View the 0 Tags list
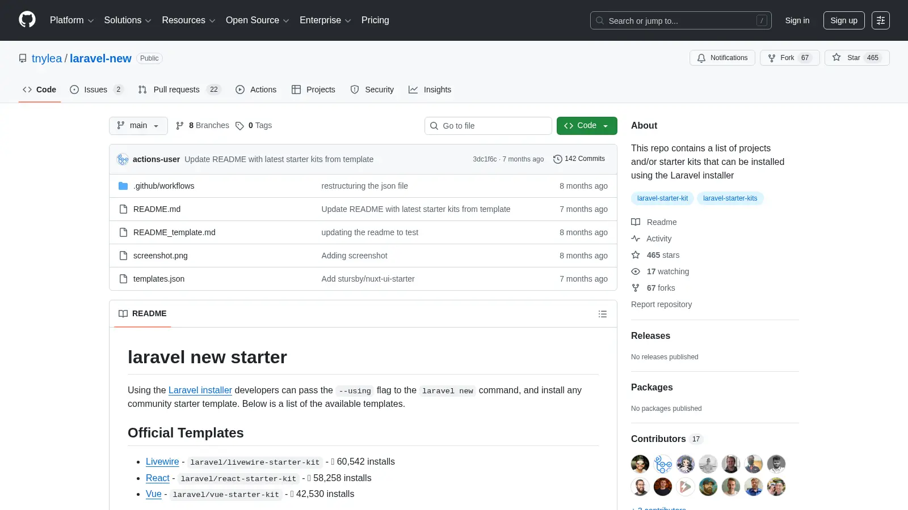This screenshot has width=908, height=510. pyautogui.click(x=254, y=125)
